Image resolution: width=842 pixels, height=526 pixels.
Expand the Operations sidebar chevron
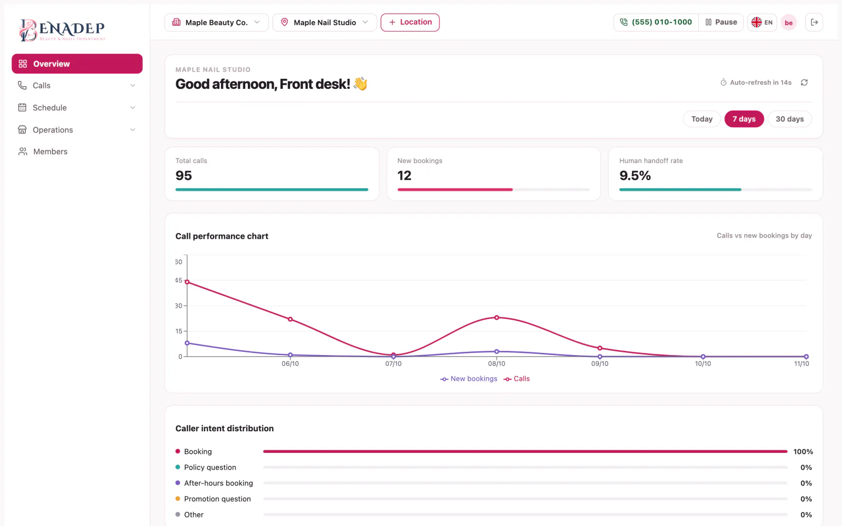click(133, 129)
